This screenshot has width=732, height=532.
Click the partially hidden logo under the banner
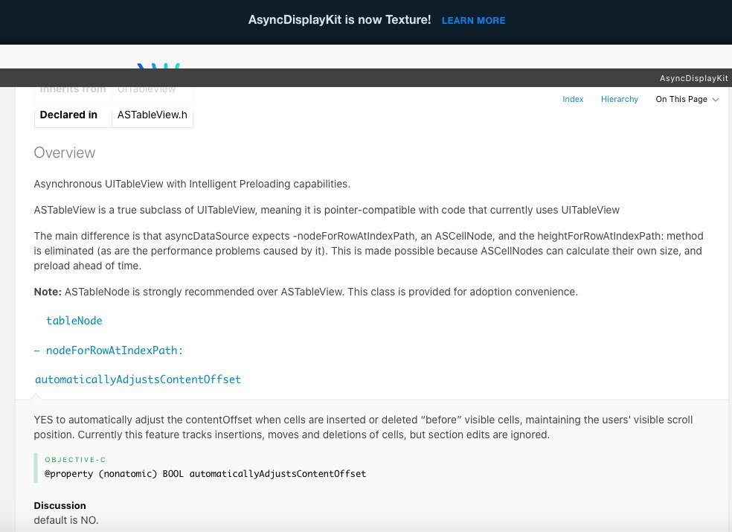tap(158, 66)
